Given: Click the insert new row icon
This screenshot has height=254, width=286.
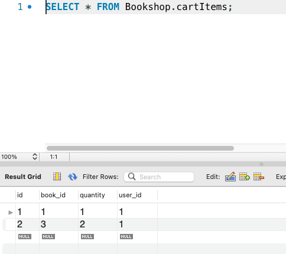Looking at the screenshot, I should tap(245, 177).
